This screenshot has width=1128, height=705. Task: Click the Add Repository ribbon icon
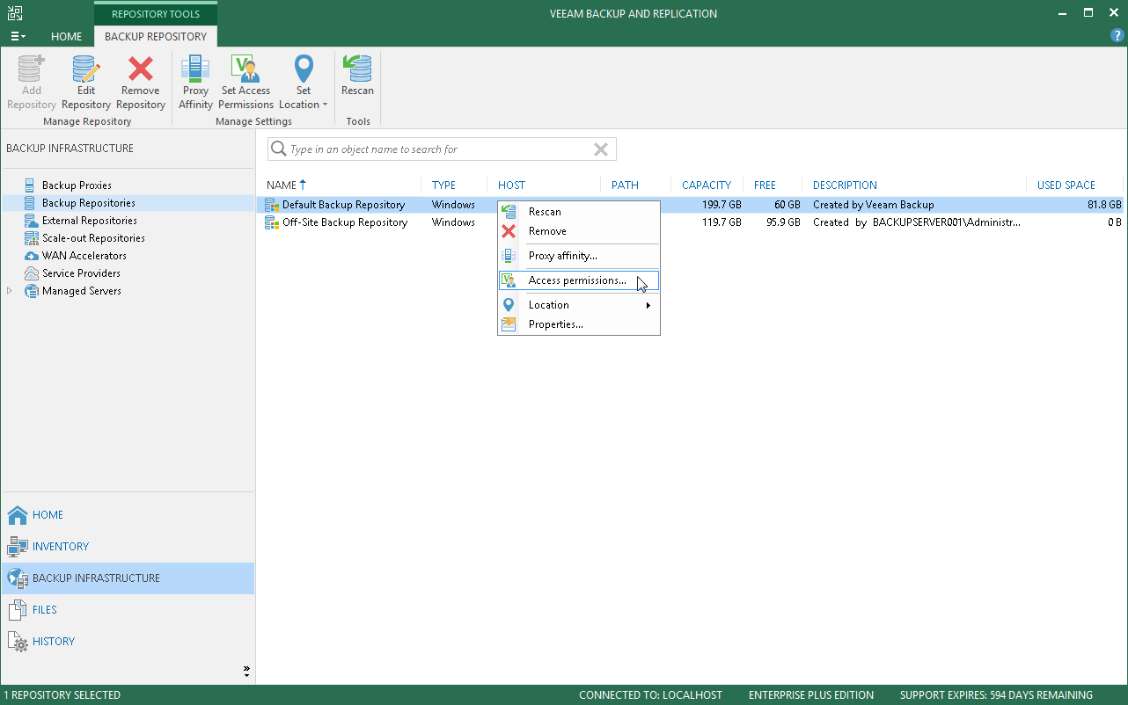(31, 69)
